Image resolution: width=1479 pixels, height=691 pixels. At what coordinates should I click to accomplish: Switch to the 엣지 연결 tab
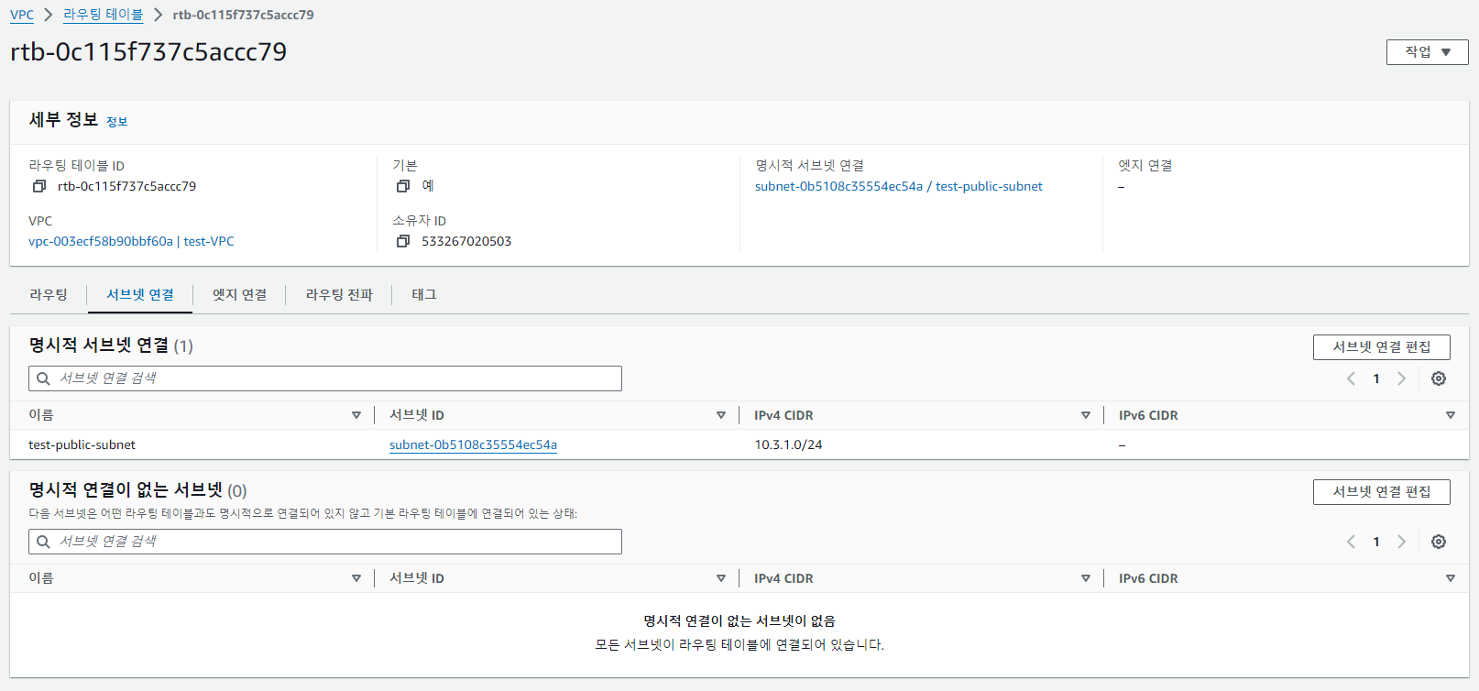pos(239,294)
